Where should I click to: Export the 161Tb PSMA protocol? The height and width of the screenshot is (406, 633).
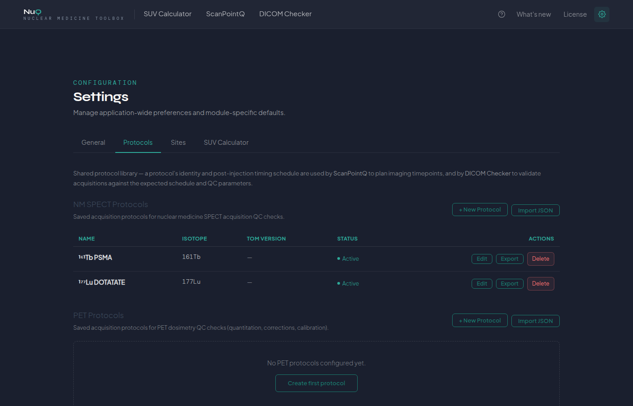point(510,259)
